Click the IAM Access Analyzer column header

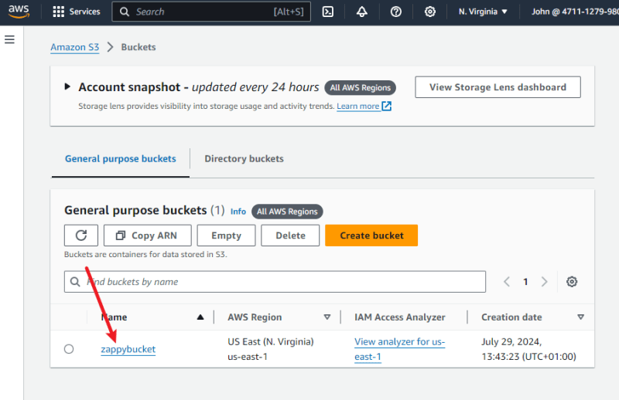400,317
